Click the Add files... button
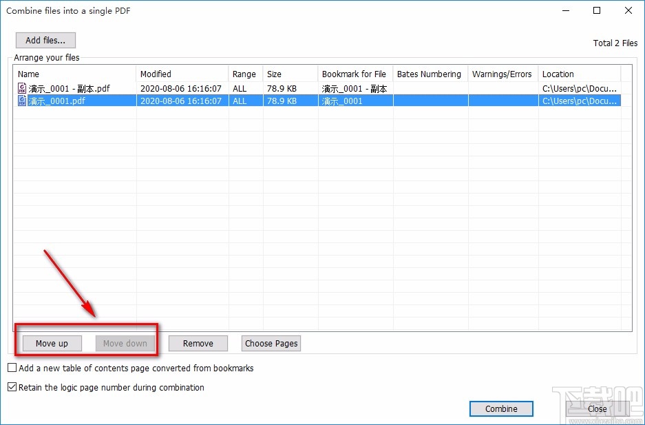This screenshot has width=645, height=425. pyautogui.click(x=45, y=41)
